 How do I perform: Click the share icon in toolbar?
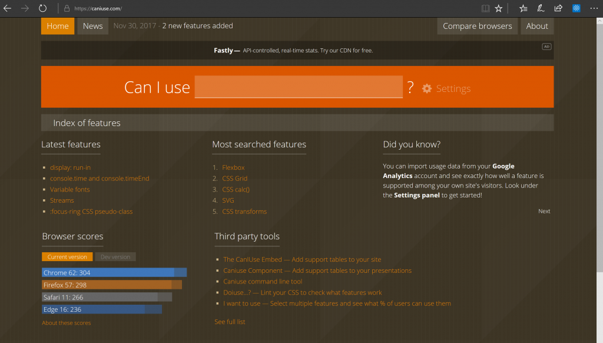558,8
